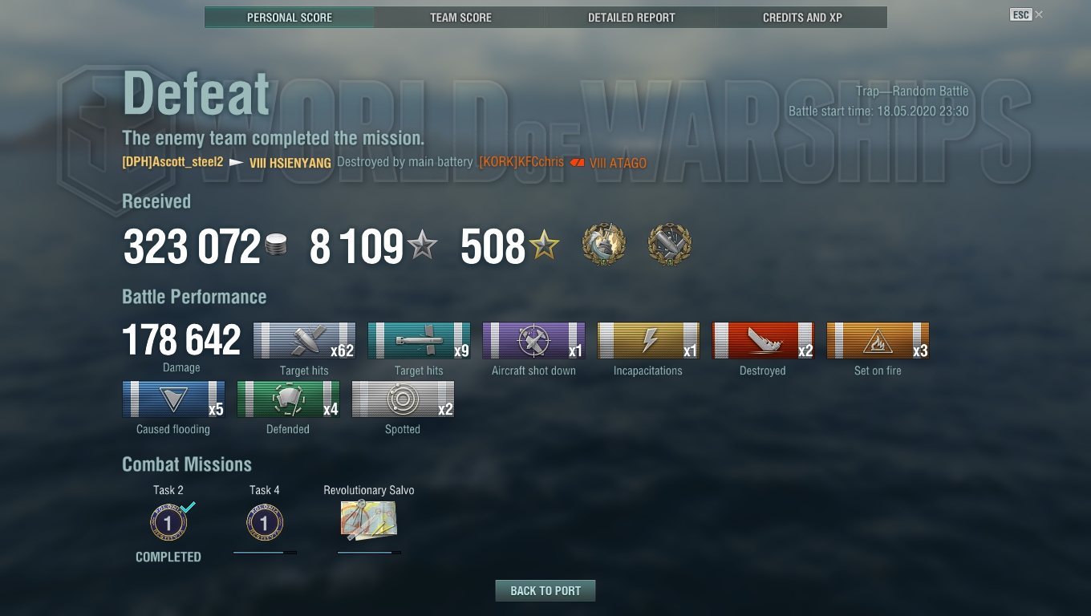Viewport: 1091px width, 616px height.
Task: Select the Personal Score tab
Action: (x=290, y=17)
